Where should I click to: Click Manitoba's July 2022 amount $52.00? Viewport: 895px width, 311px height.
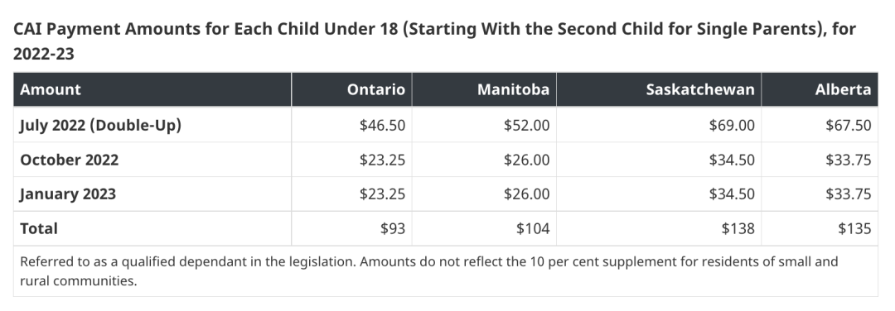[527, 125]
